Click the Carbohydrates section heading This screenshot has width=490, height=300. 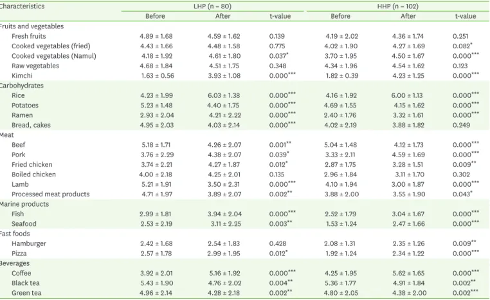pyautogui.click(x=22, y=86)
